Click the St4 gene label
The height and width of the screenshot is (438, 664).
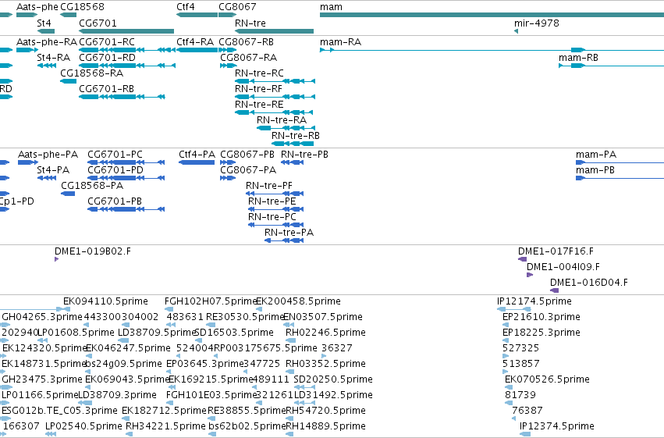coord(44,23)
